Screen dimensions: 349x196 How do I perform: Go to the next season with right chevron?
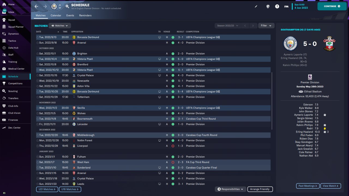coord(253,26)
